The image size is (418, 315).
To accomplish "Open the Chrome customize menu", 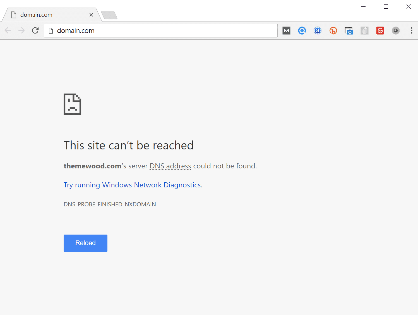I will pos(412,30).
